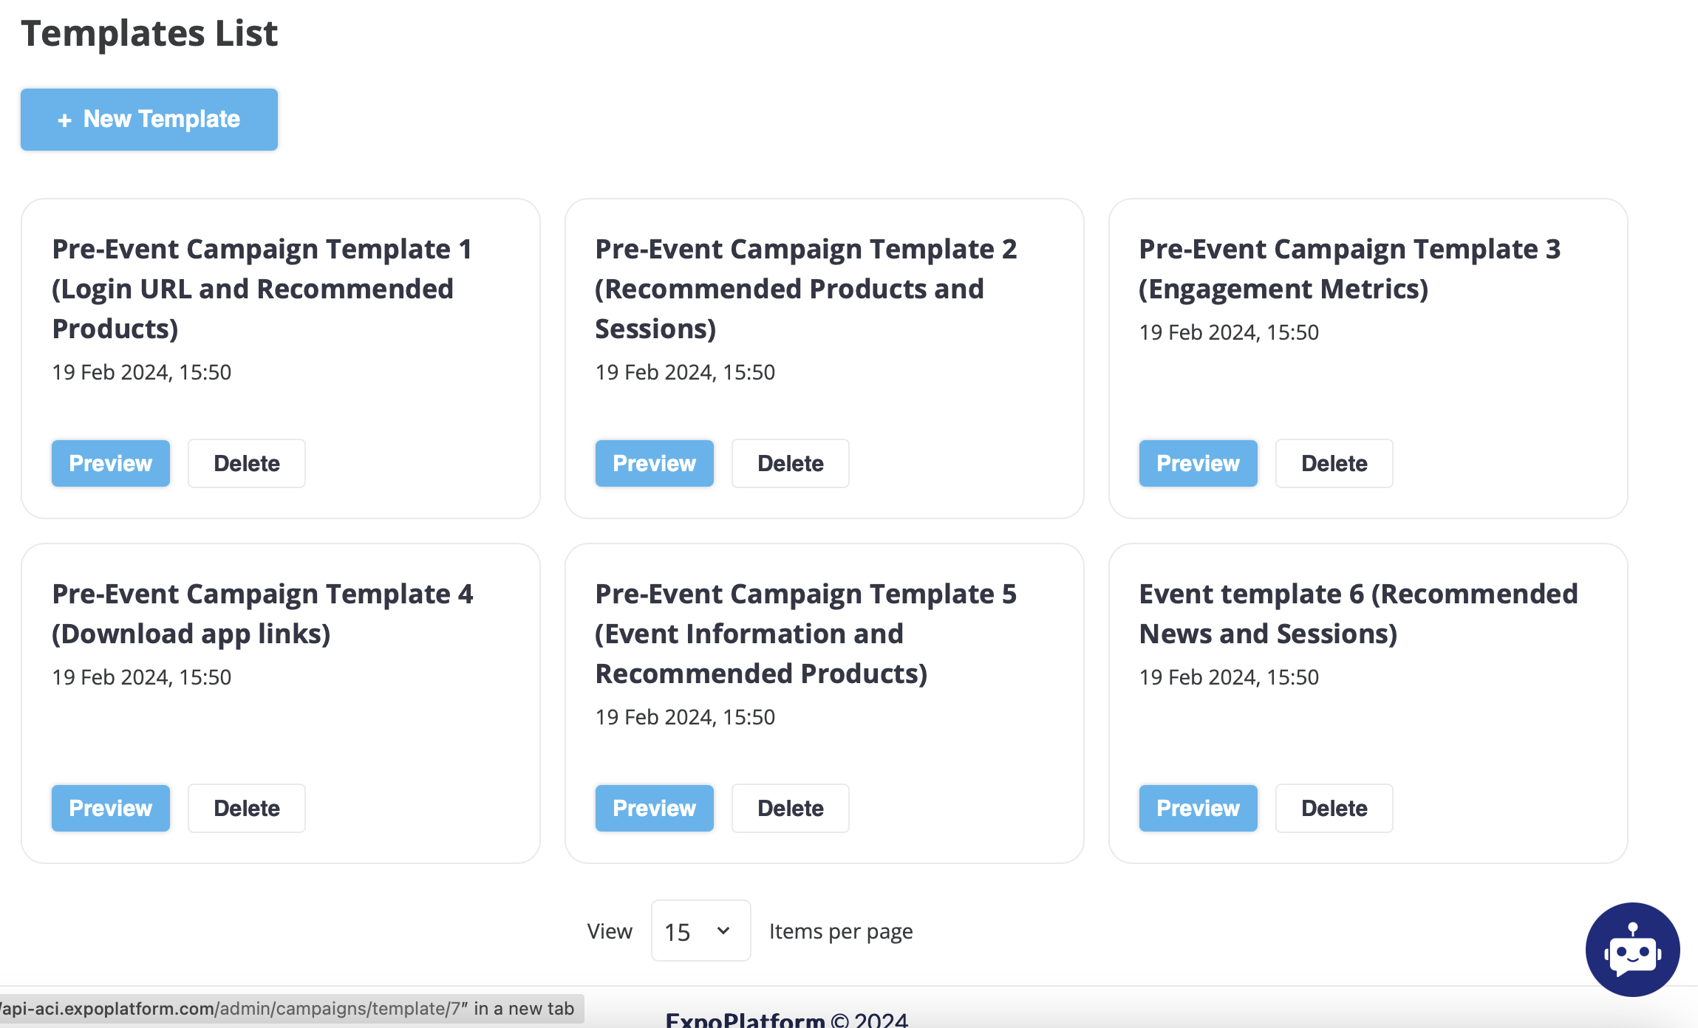Click the ExpoPlatform footer link
1698x1028 pixels.
pyautogui.click(x=745, y=1020)
